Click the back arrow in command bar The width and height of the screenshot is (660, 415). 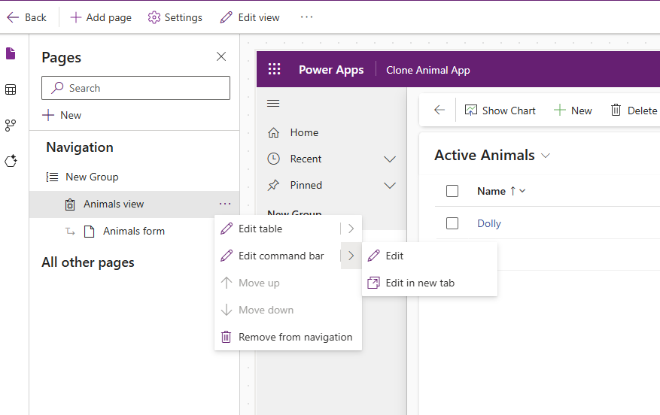pos(439,111)
